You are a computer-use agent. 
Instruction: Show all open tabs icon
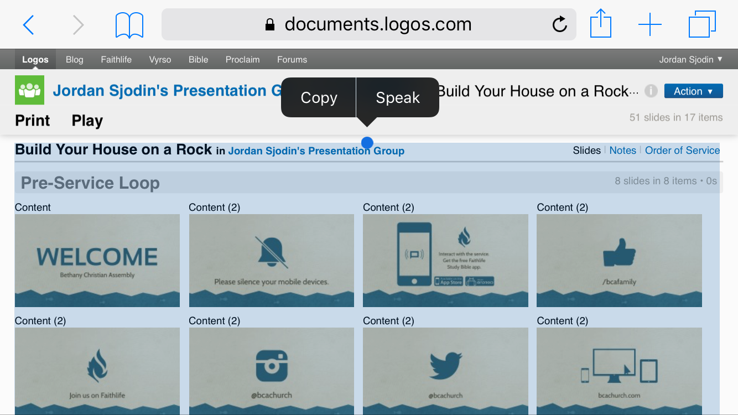(702, 25)
